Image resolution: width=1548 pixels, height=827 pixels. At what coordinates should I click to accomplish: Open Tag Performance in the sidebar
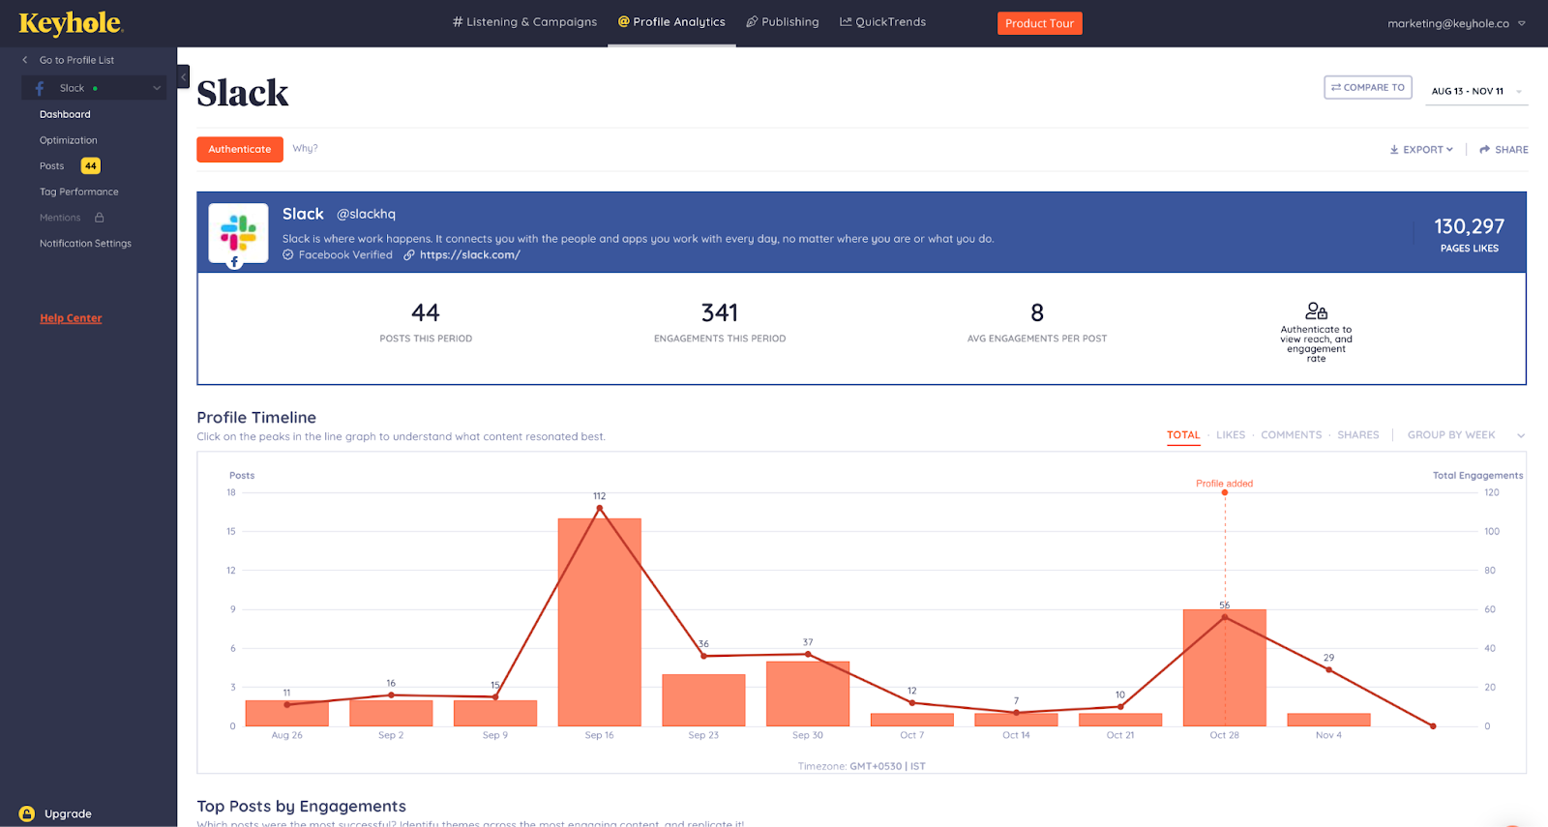click(x=79, y=192)
